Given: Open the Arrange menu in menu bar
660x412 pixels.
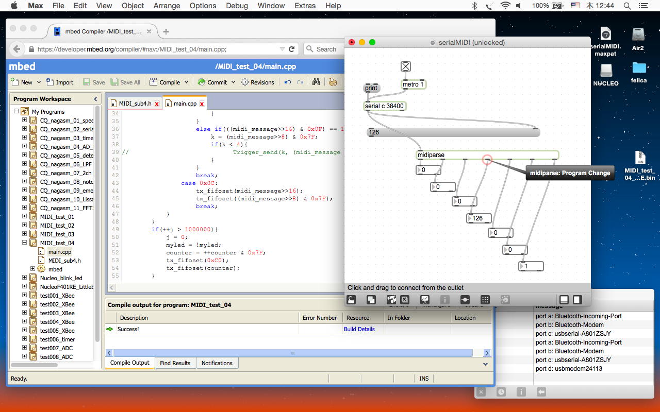Looking at the screenshot, I should click(167, 6).
